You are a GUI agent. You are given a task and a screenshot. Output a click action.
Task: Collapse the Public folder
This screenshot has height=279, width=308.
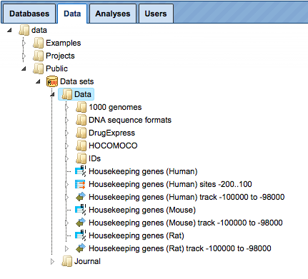coord(24,69)
